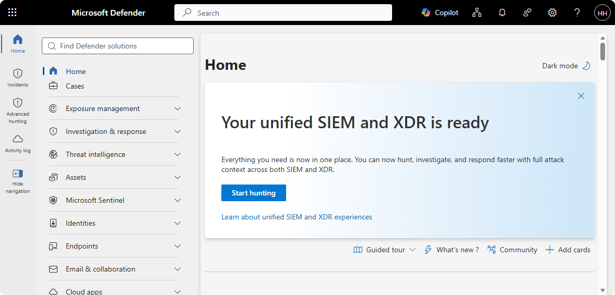The width and height of the screenshot is (615, 295).
Task: Click the Add cards plus icon
Action: pyautogui.click(x=550, y=250)
